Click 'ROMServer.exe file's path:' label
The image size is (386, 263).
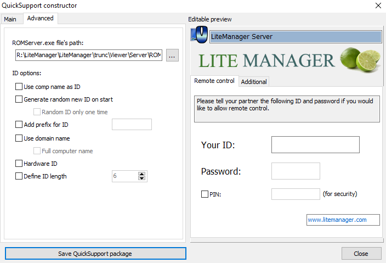tap(48, 43)
